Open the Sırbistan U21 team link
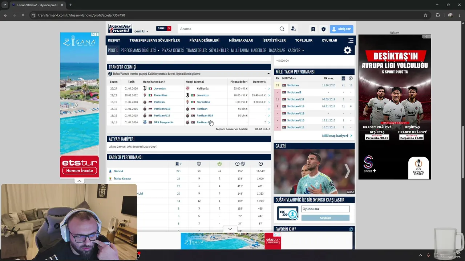This screenshot has height=261, width=465. tap(295, 99)
